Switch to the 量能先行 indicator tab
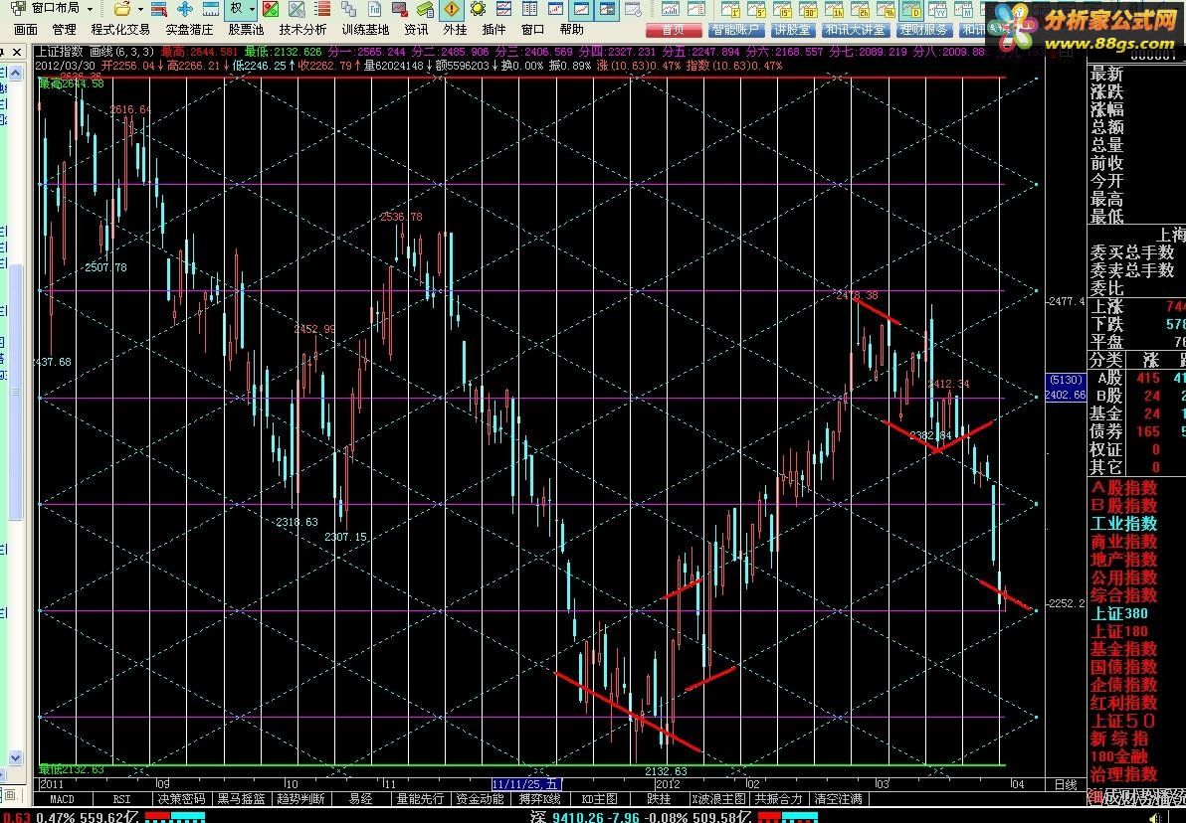Image resolution: width=1186 pixels, height=823 pixels. 421,799
